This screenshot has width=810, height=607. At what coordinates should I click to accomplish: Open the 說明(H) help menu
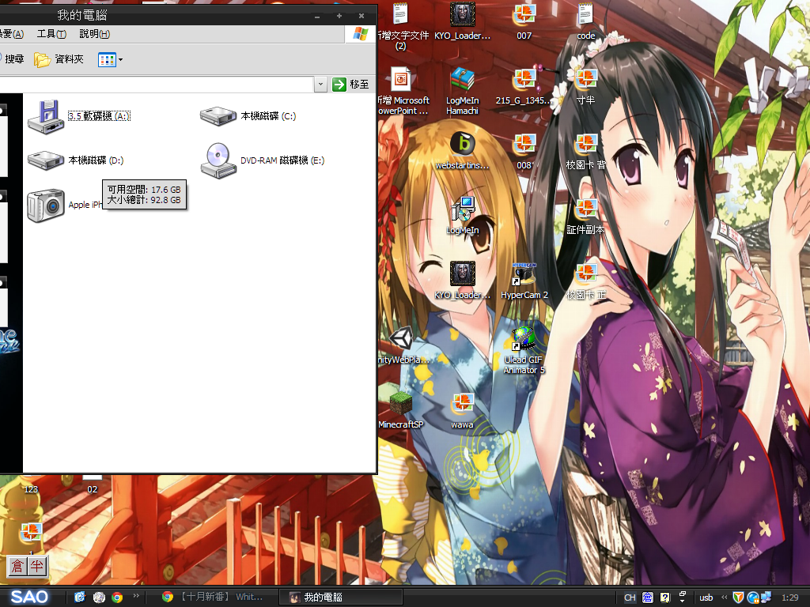94,34
